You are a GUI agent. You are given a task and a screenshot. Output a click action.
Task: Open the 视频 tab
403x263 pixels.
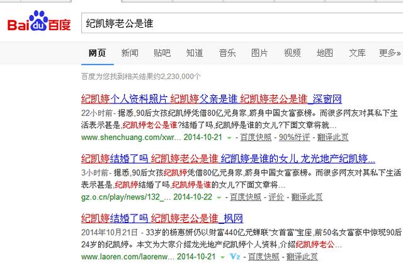point(292,53)
